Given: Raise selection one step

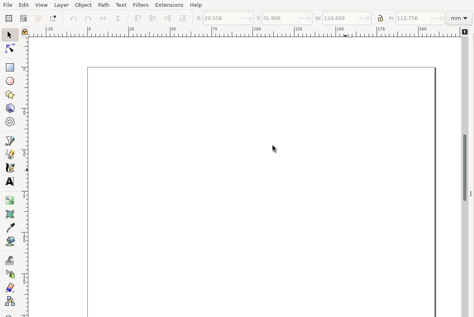Looking at the screenshot, I should [x=153, y=18].
